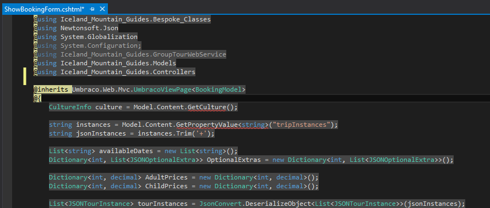The height and width of the screenshot is (208, 490).
Task: Click the 'UmbracoViewPage' type name
Action: 162,89
